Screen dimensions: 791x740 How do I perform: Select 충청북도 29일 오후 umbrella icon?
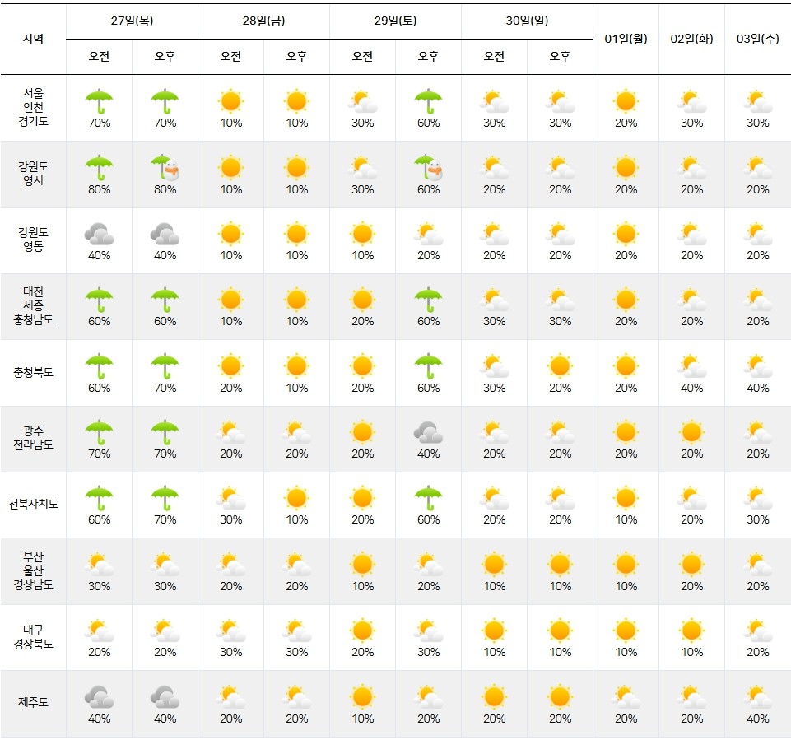[x=428, y=366]
